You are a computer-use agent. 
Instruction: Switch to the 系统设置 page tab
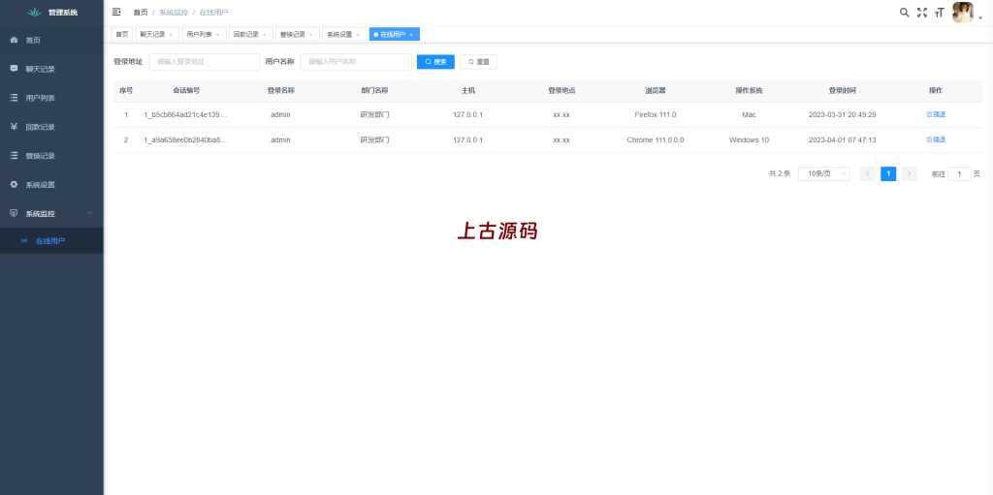pyautogui.click(x=339, y=34)
